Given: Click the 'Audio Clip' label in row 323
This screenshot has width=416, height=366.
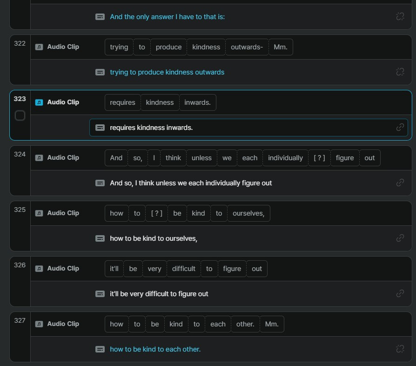Looking at the screenshot, I should tap(63, 102).
